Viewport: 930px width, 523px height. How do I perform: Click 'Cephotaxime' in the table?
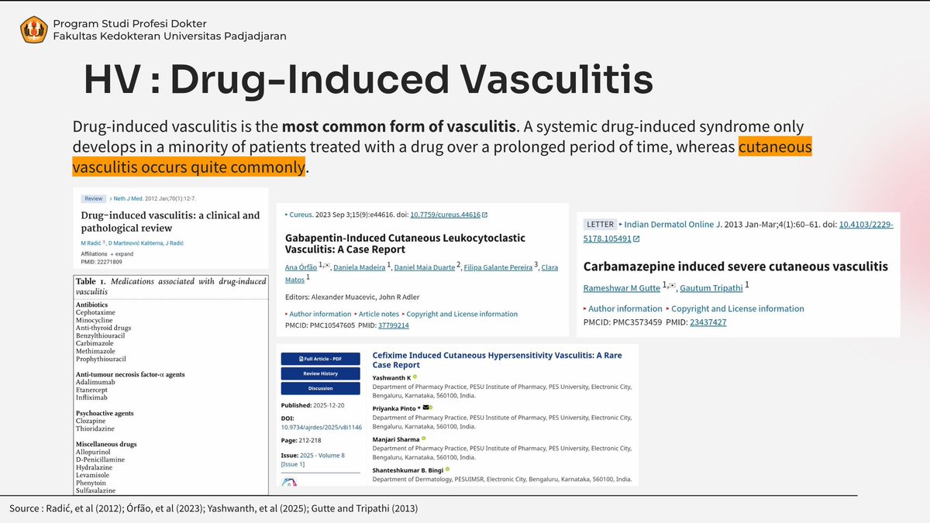pyautogui.click(x=95, y=312)
